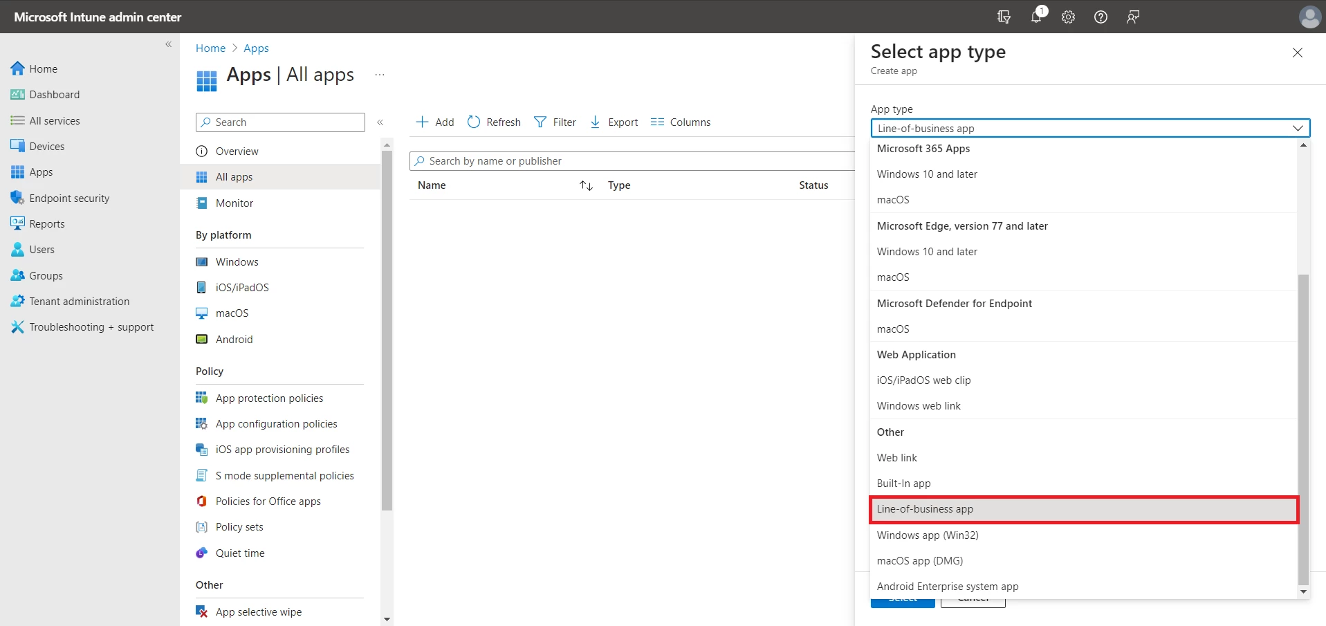Click Add app button

[435, 122]
